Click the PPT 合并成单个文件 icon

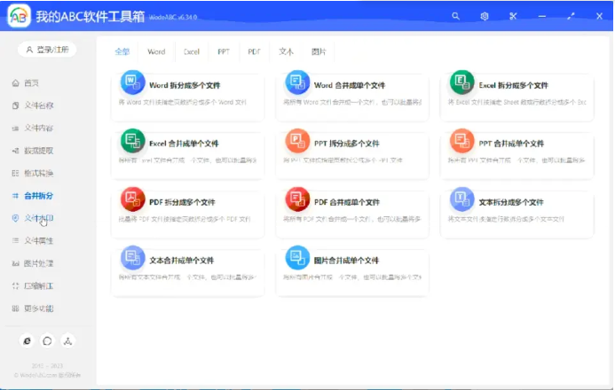[462, 141]
